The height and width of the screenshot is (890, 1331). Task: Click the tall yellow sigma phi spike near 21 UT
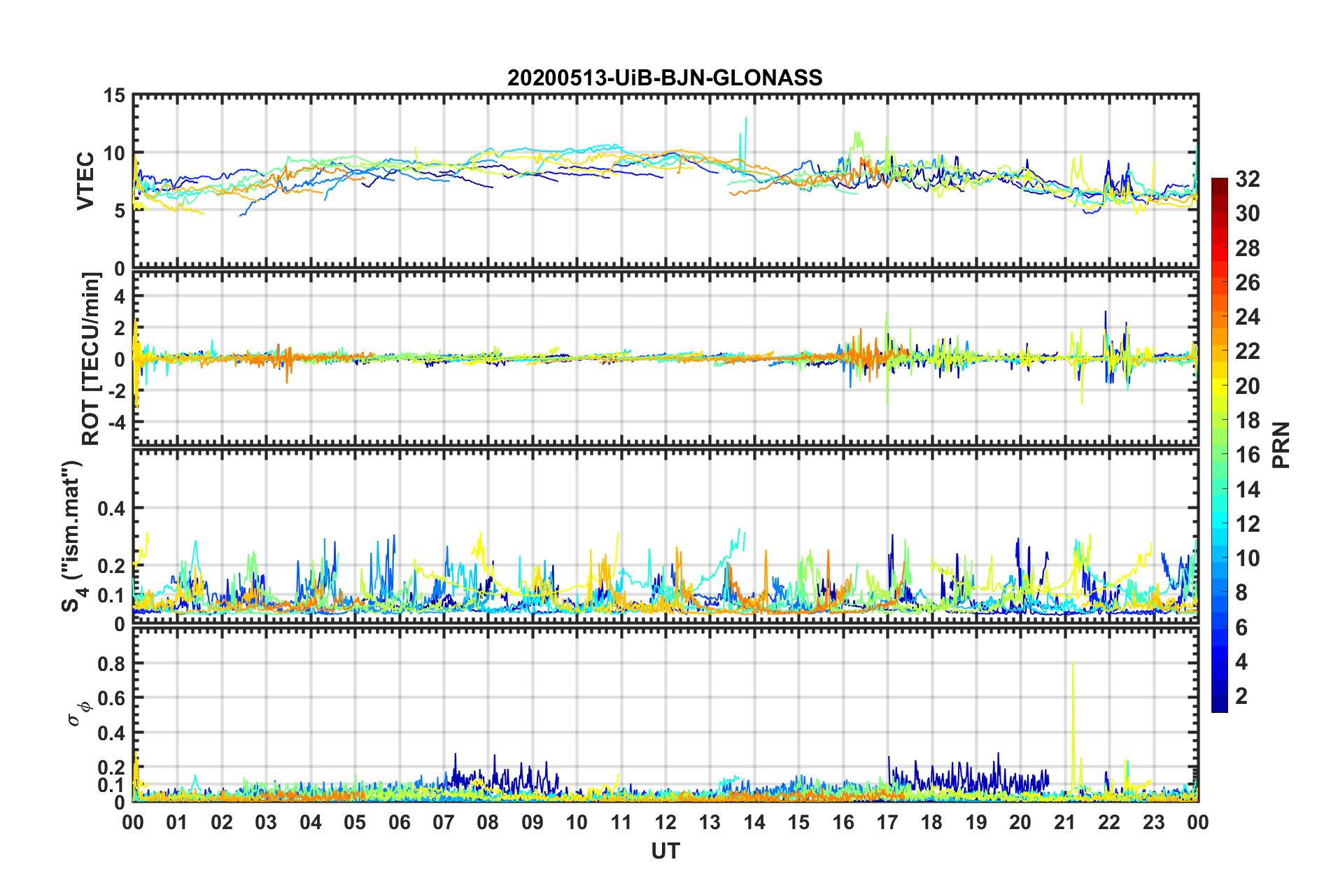point(1073,728)
